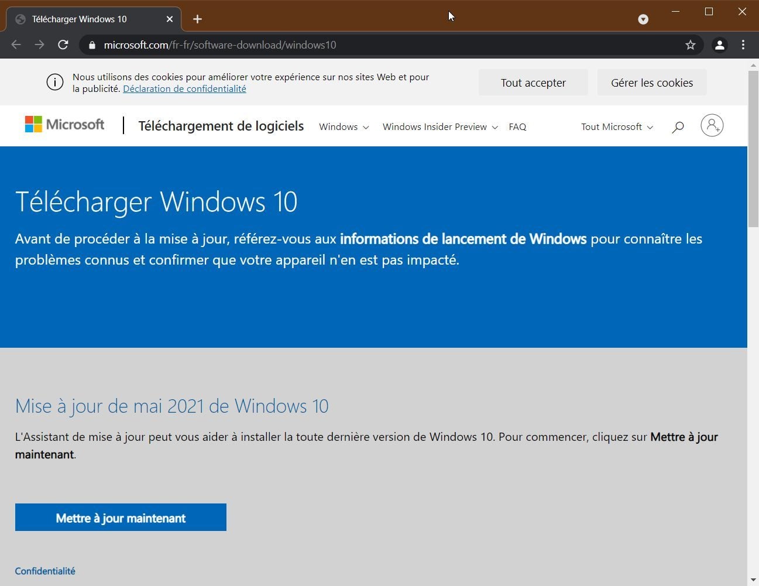Click Tout accepter cookies button

click(x=533, y=83)
